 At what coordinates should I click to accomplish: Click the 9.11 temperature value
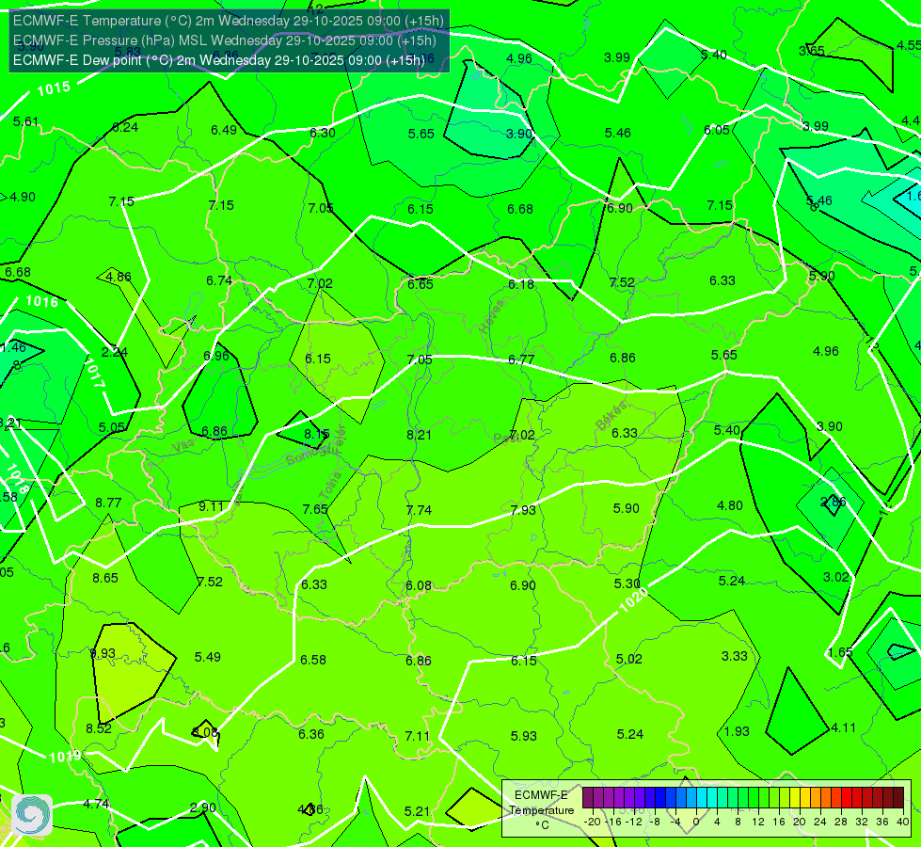point(211,506)
